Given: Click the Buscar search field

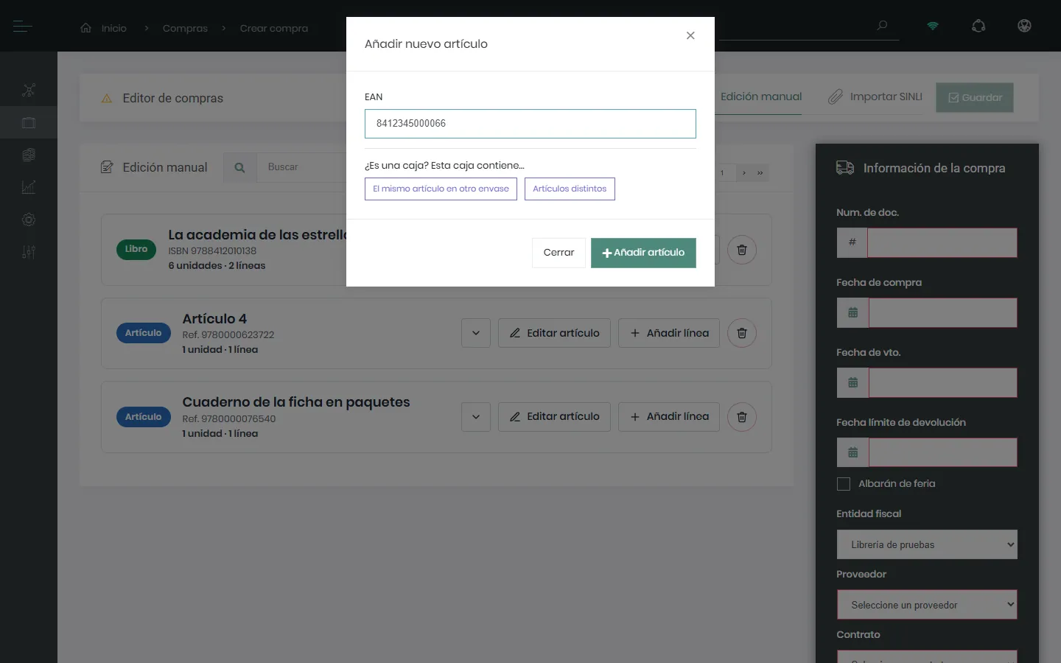Looking at the screenshot, I should [301, 167].
